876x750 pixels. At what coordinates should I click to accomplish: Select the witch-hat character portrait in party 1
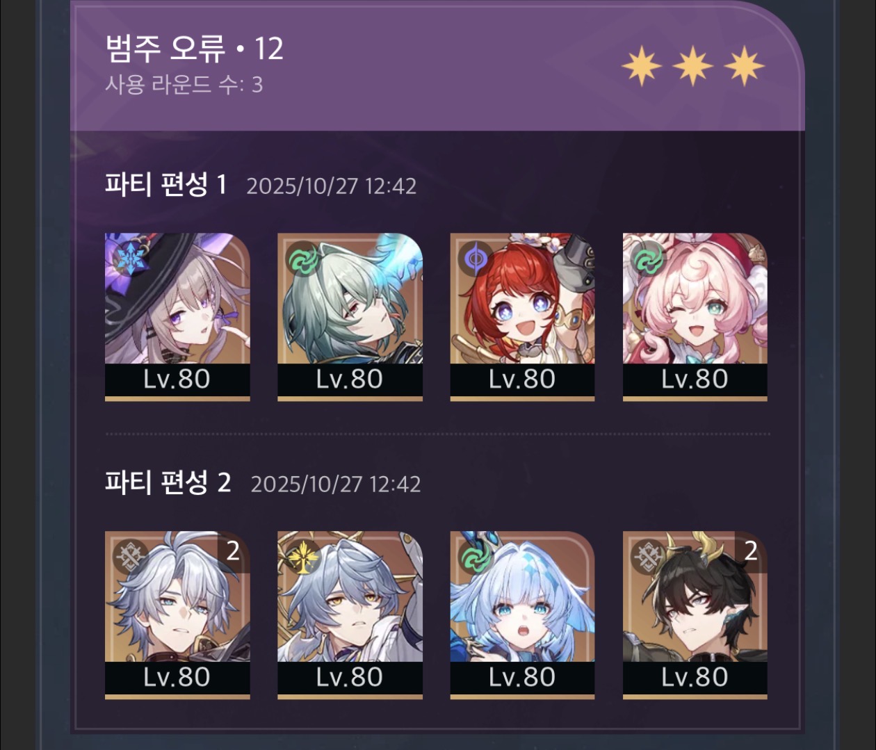[x=177, y=316]
